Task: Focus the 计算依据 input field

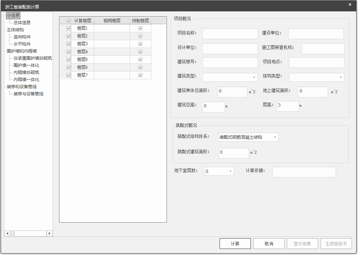Action: coord(304,172)
